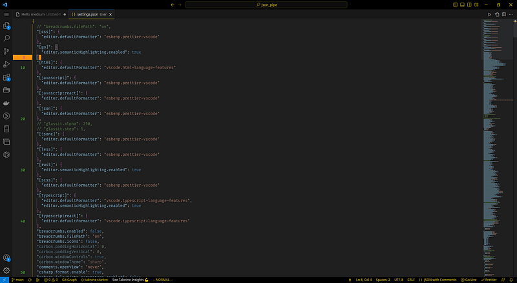Open the Accounts menu icon

click(x=6, y=258)
